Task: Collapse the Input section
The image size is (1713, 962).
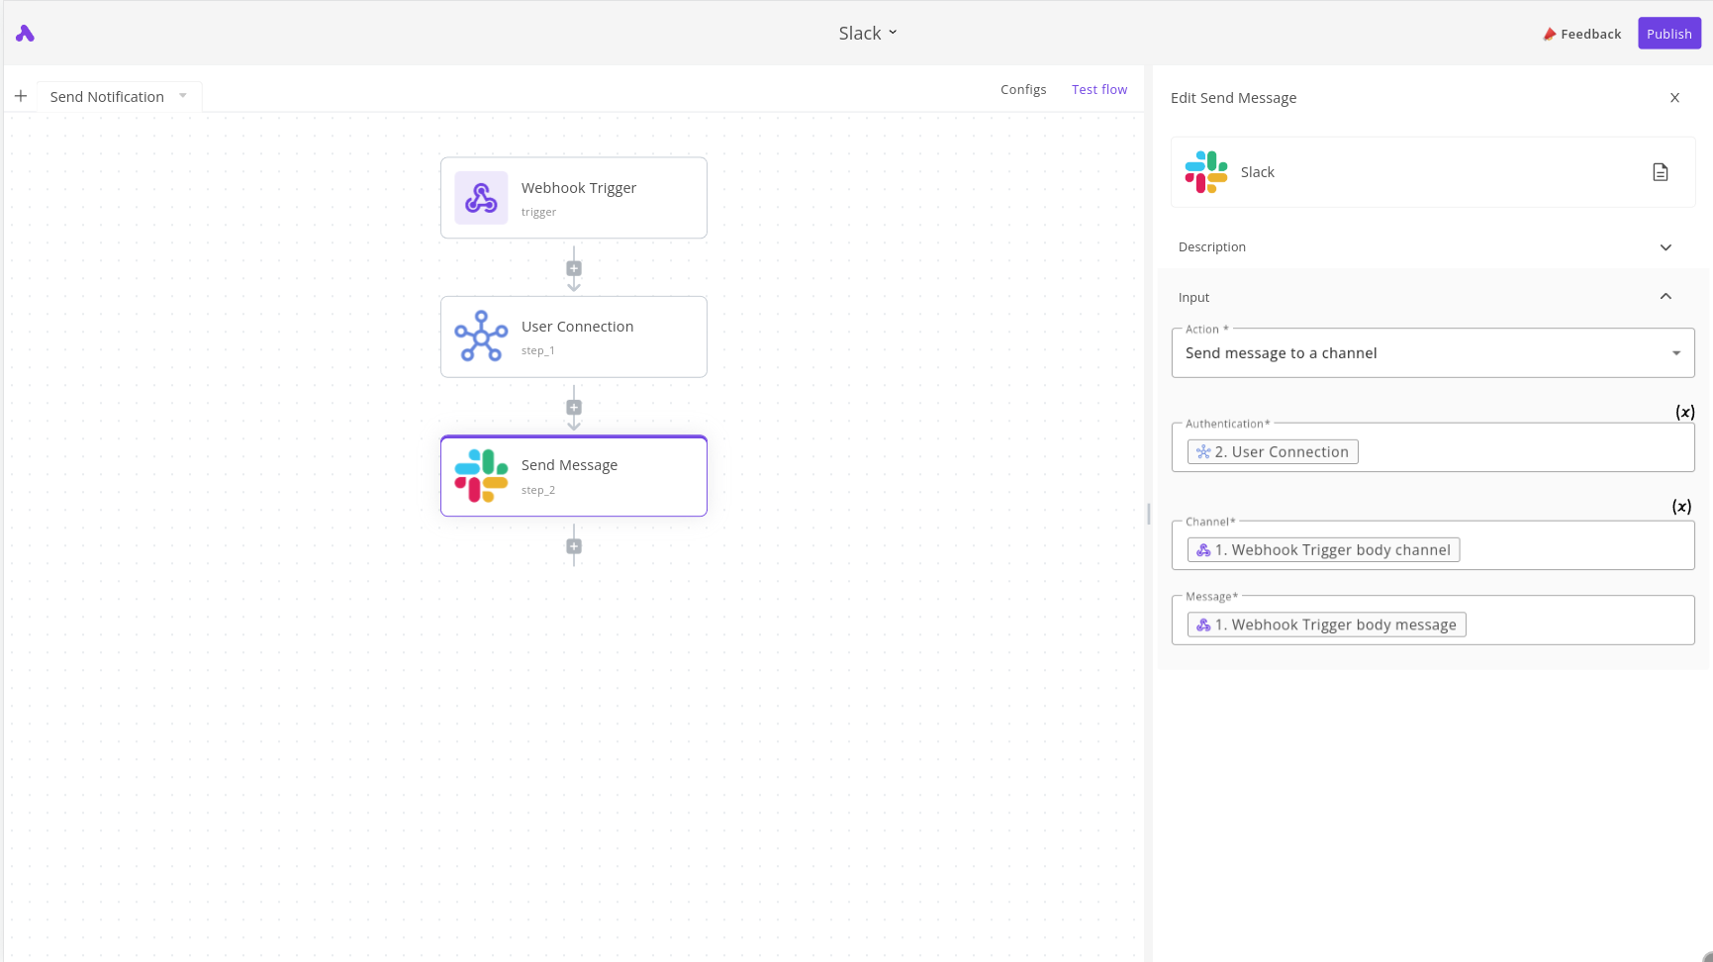Action: (x=1665, y=297)
